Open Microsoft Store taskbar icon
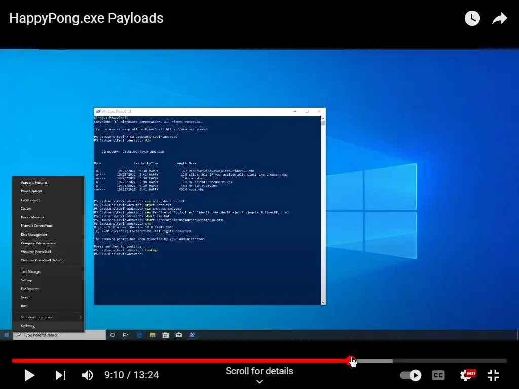 point(166,335)
